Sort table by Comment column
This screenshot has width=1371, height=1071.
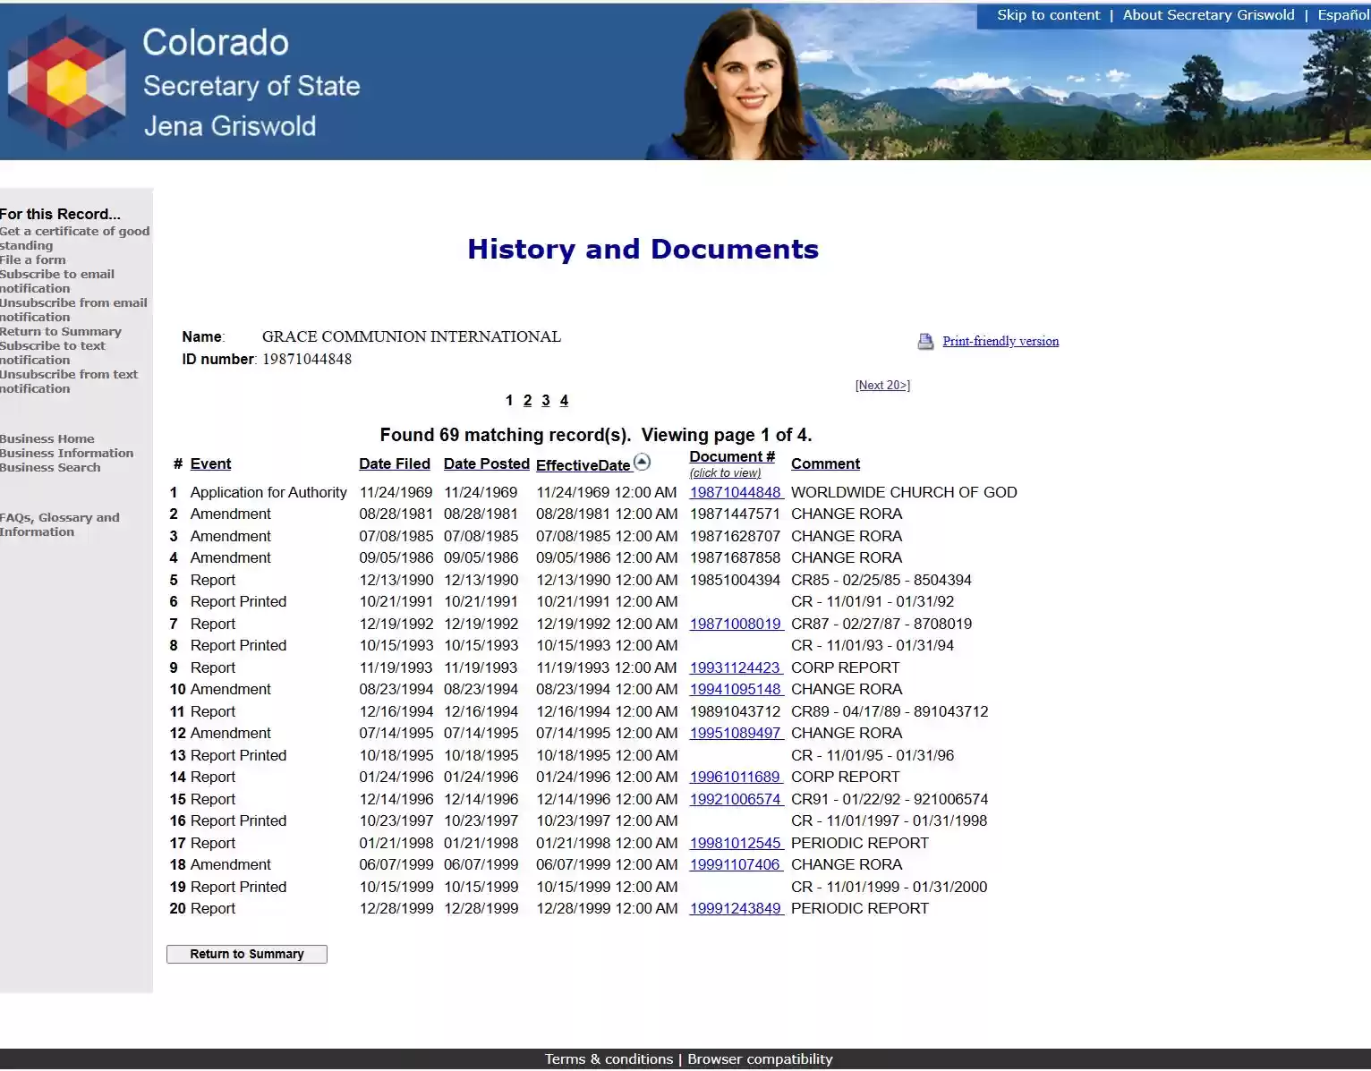[825, 463]
